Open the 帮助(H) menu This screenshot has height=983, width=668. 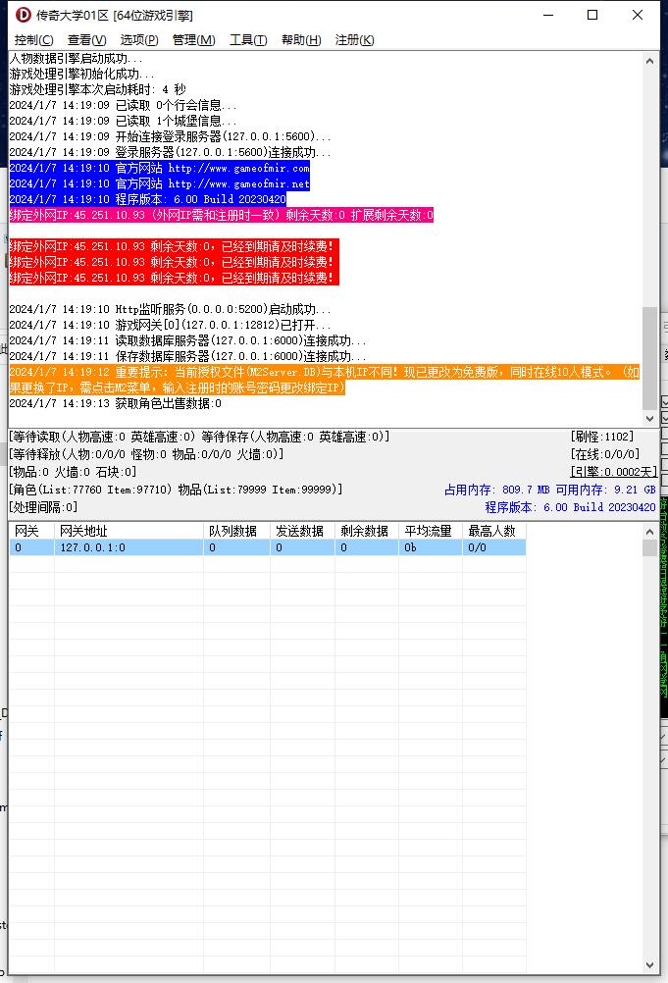(301, 40)
